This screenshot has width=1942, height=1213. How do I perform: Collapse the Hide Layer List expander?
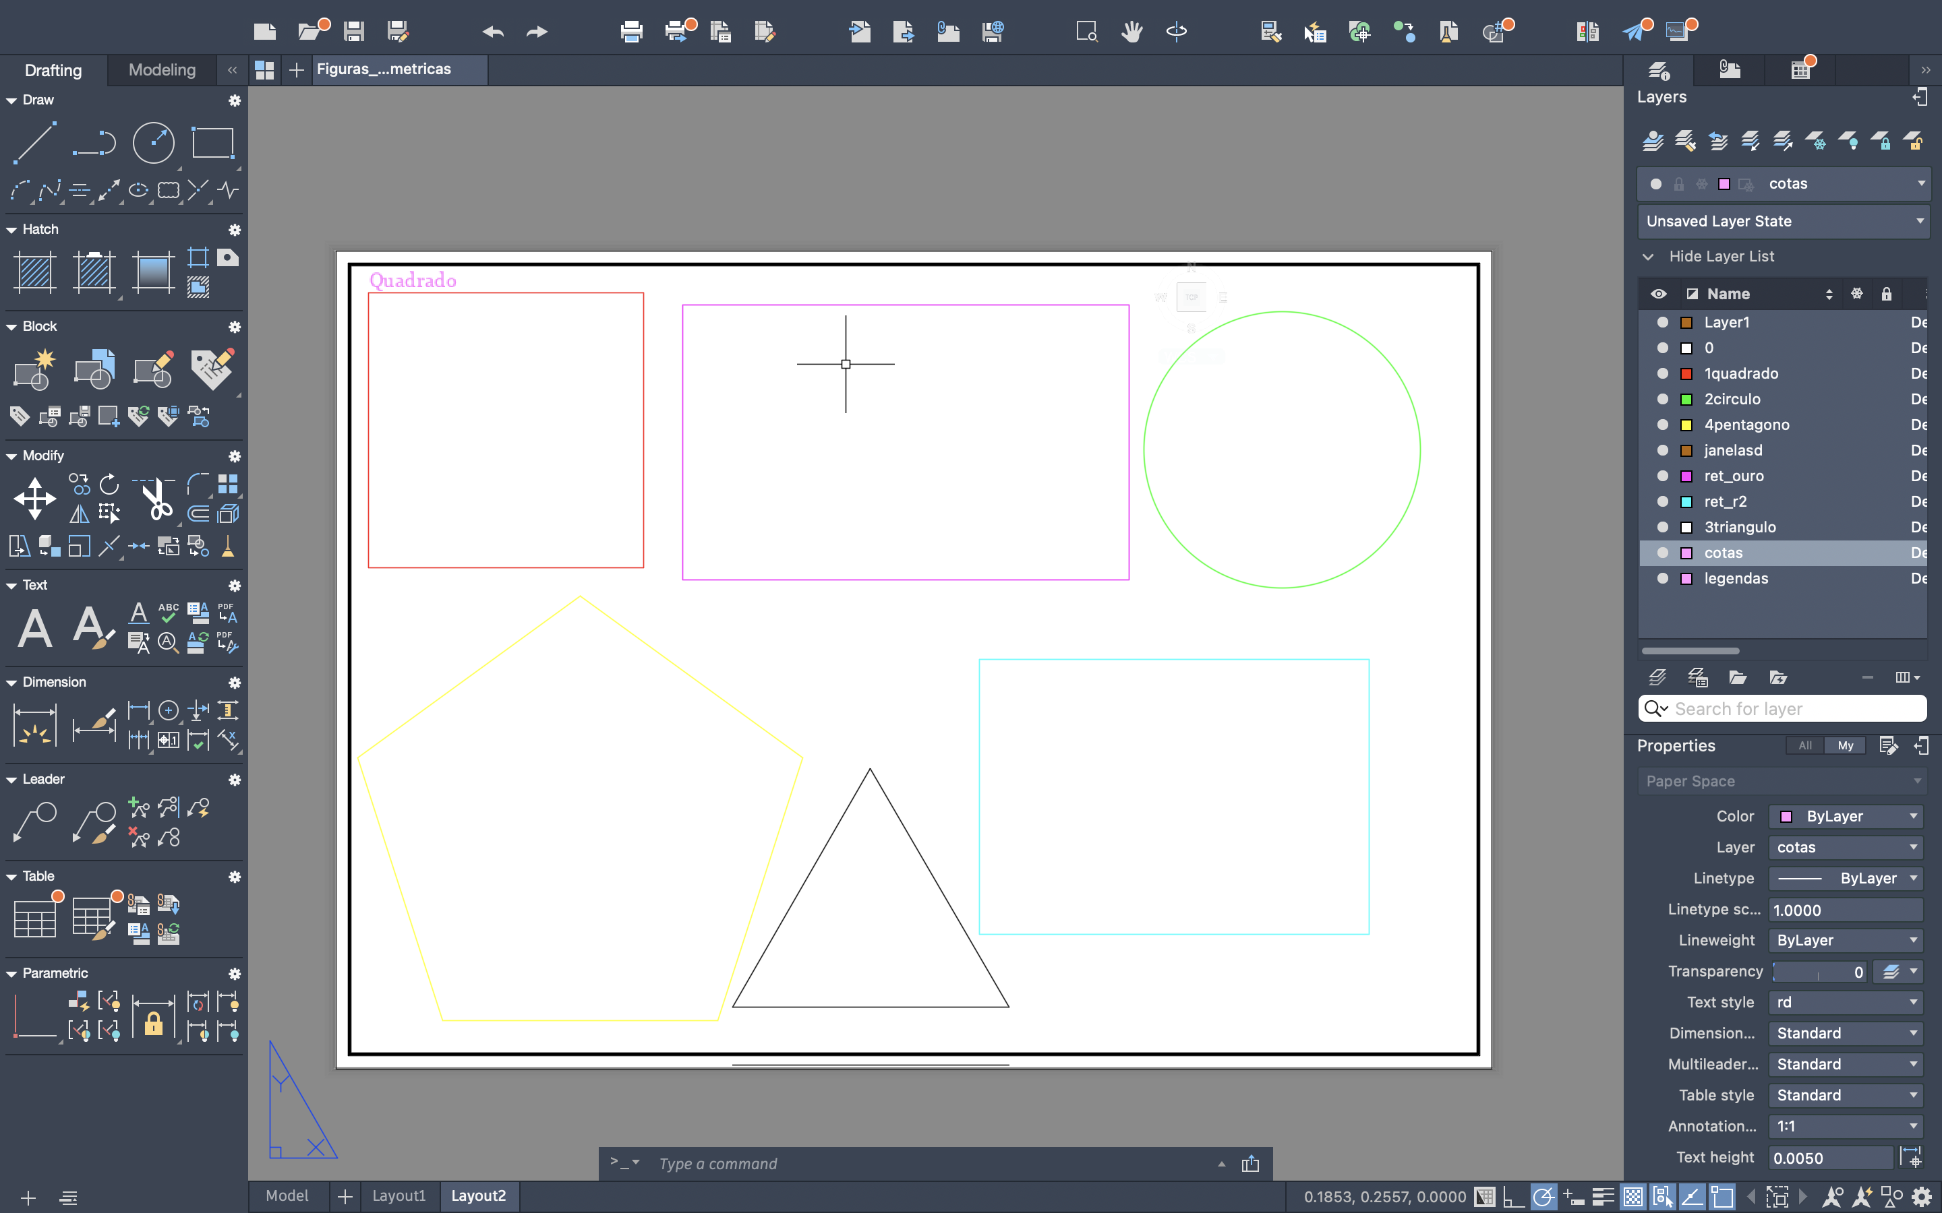(1648, 257)
